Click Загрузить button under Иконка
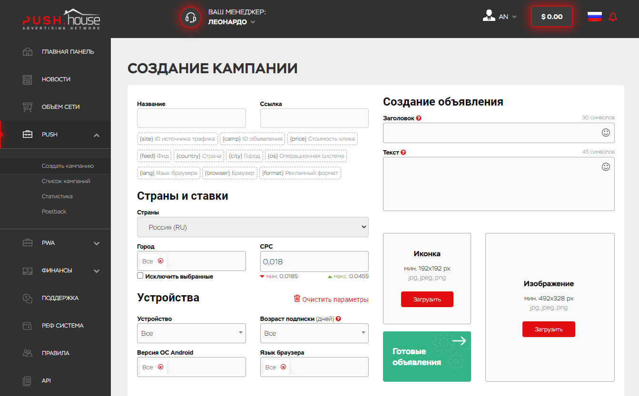Screen dimensions: 639x396 (427, 299)
